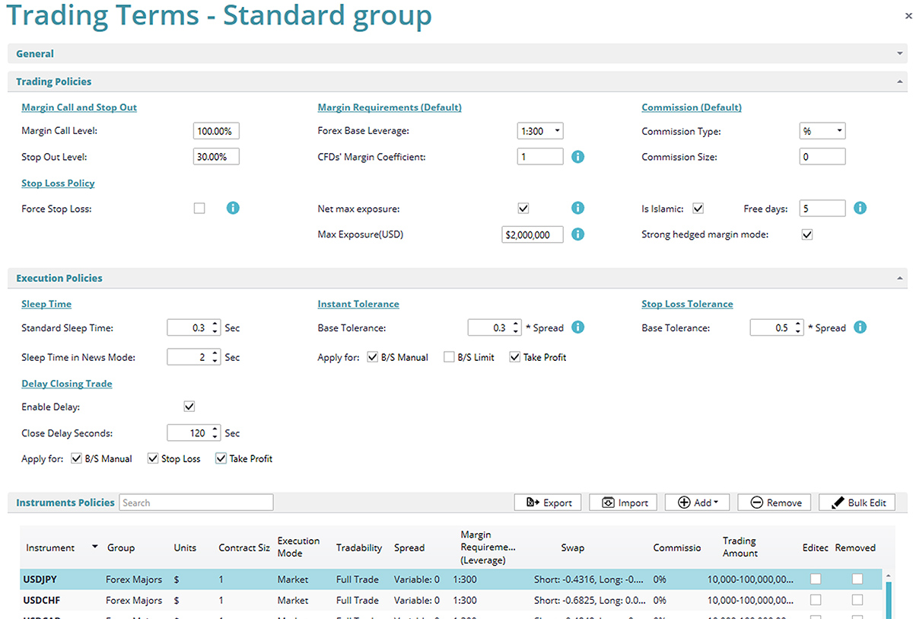Click info icon next to Free days

pos(860,208)
